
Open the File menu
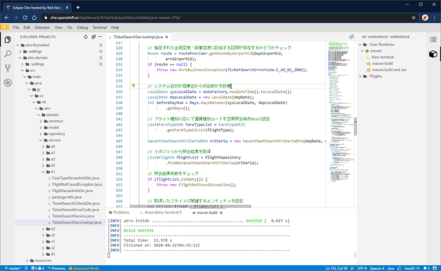tap(16, 27)
